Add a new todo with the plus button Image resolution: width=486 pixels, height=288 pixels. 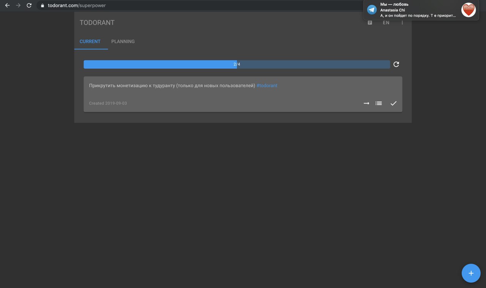coord(471,273)
